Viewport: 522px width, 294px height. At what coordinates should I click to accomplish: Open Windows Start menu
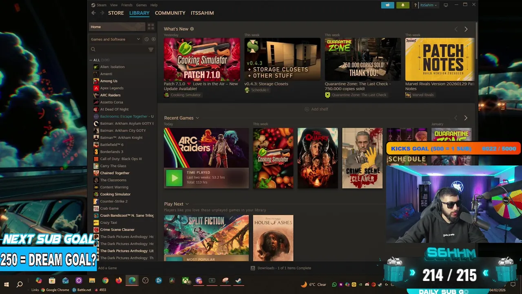pos(7,285)
